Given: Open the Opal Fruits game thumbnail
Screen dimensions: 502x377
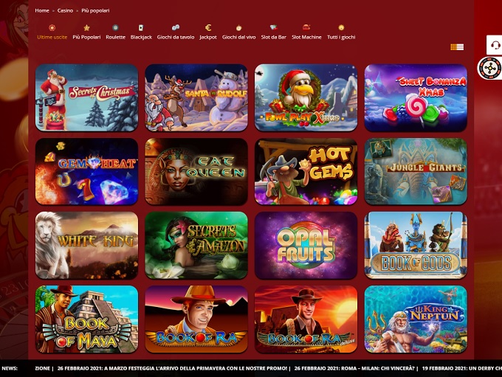Looking at the screenshot, I should tap(306, 245).
